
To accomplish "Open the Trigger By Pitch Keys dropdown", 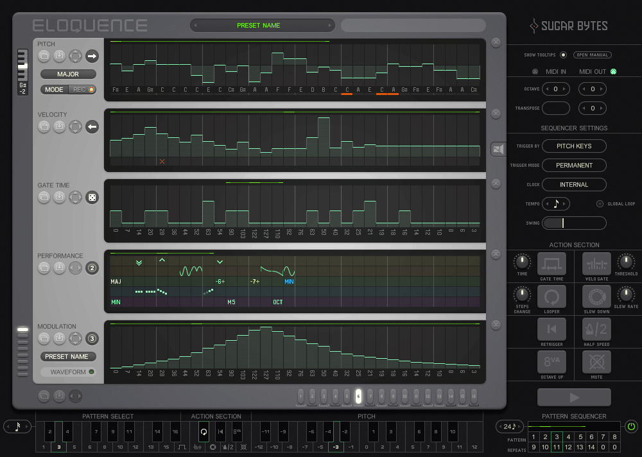I will (x=573, y=146).
